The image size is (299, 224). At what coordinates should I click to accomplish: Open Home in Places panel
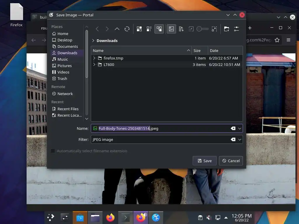[67, 34]
